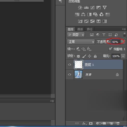Add a Curves adjustment

[x=92, y=8]
